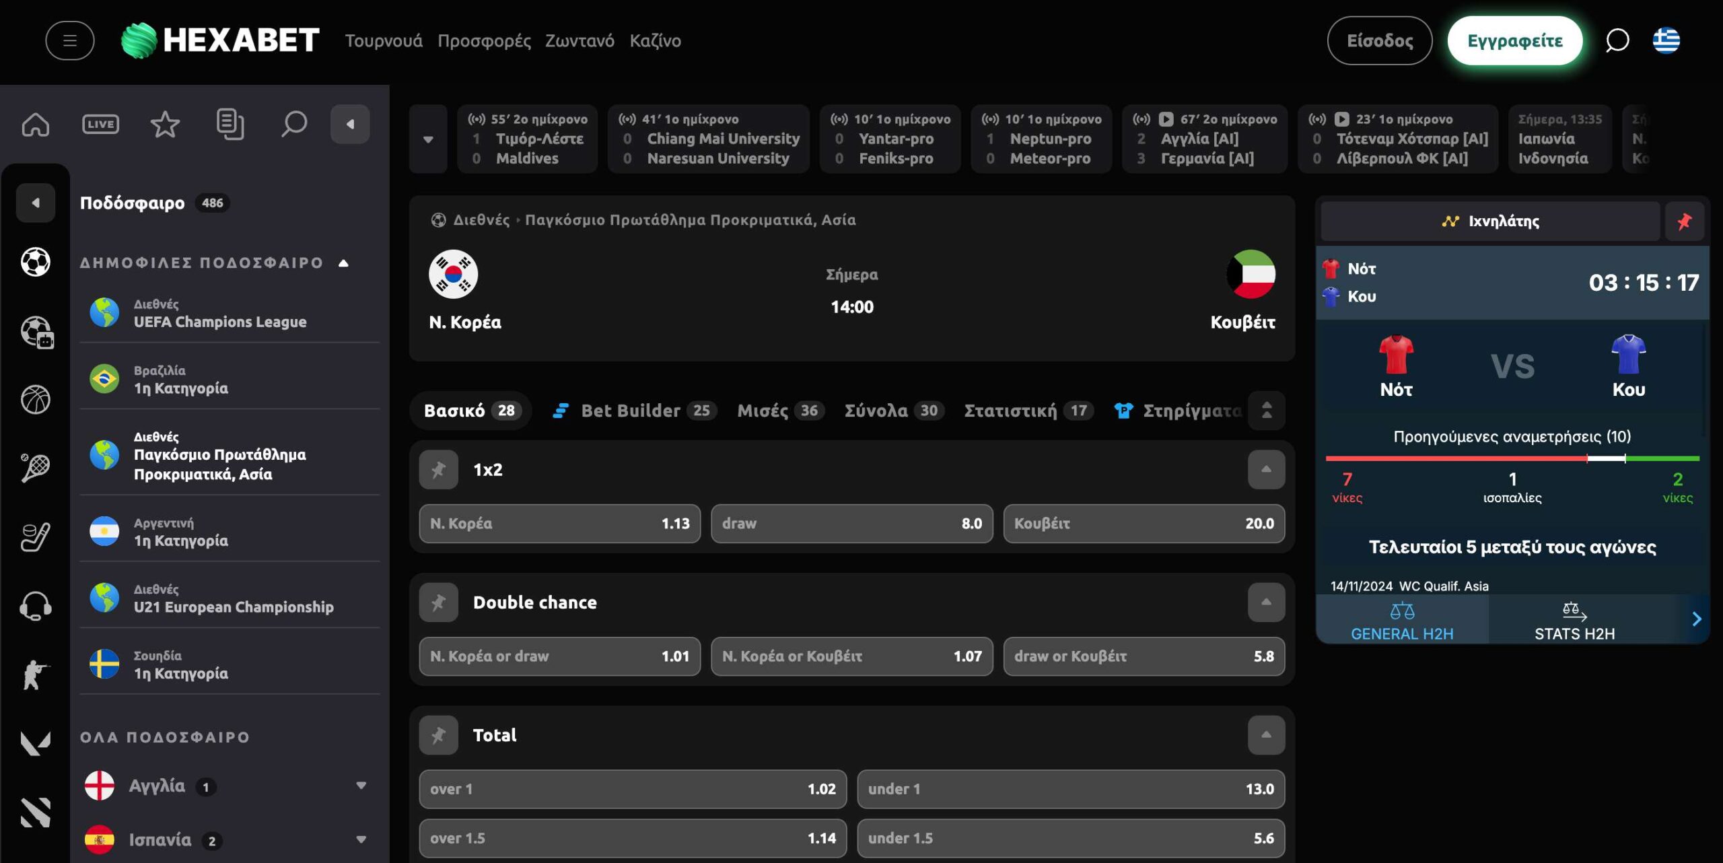Viewport: 1723px width, 863px height.
Task: Open the live matches dropdown arrow
Action: [x=428, y=139]
